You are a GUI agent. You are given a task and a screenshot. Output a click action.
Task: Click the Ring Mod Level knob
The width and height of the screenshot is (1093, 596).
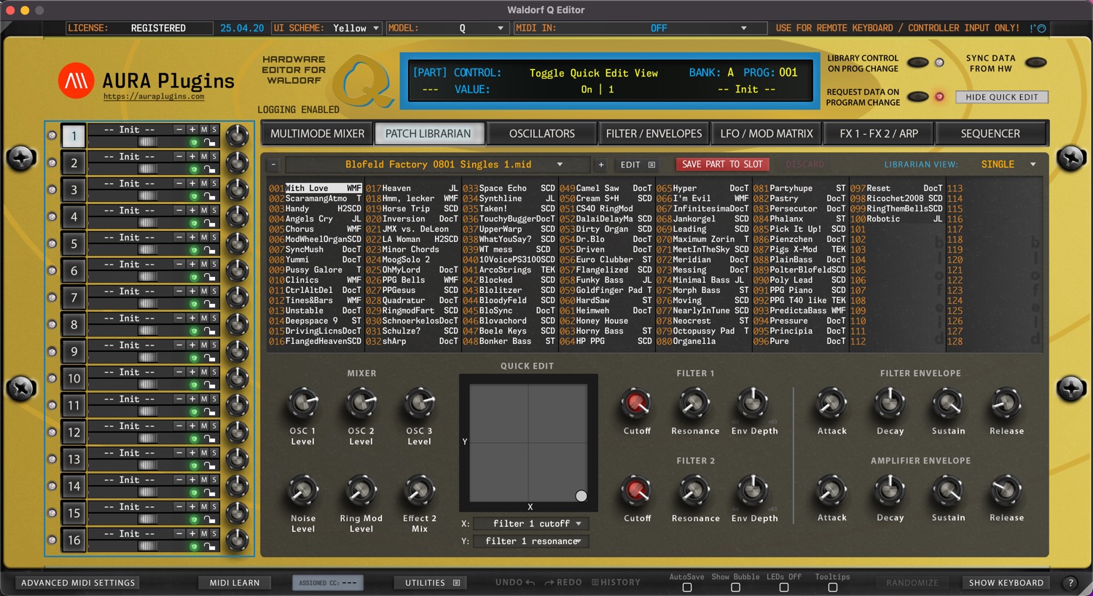tap(361, 490)
